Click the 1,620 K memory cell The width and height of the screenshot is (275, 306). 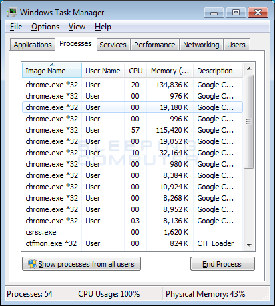click(x=176, y=232)
